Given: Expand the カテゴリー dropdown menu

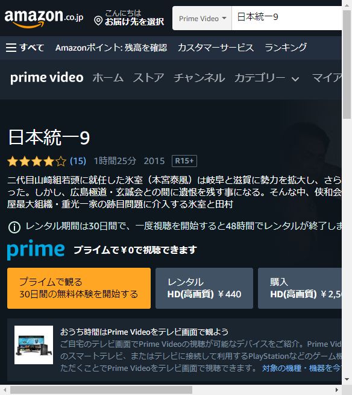Looking at the screenshot, I should (x=267, y=78).
